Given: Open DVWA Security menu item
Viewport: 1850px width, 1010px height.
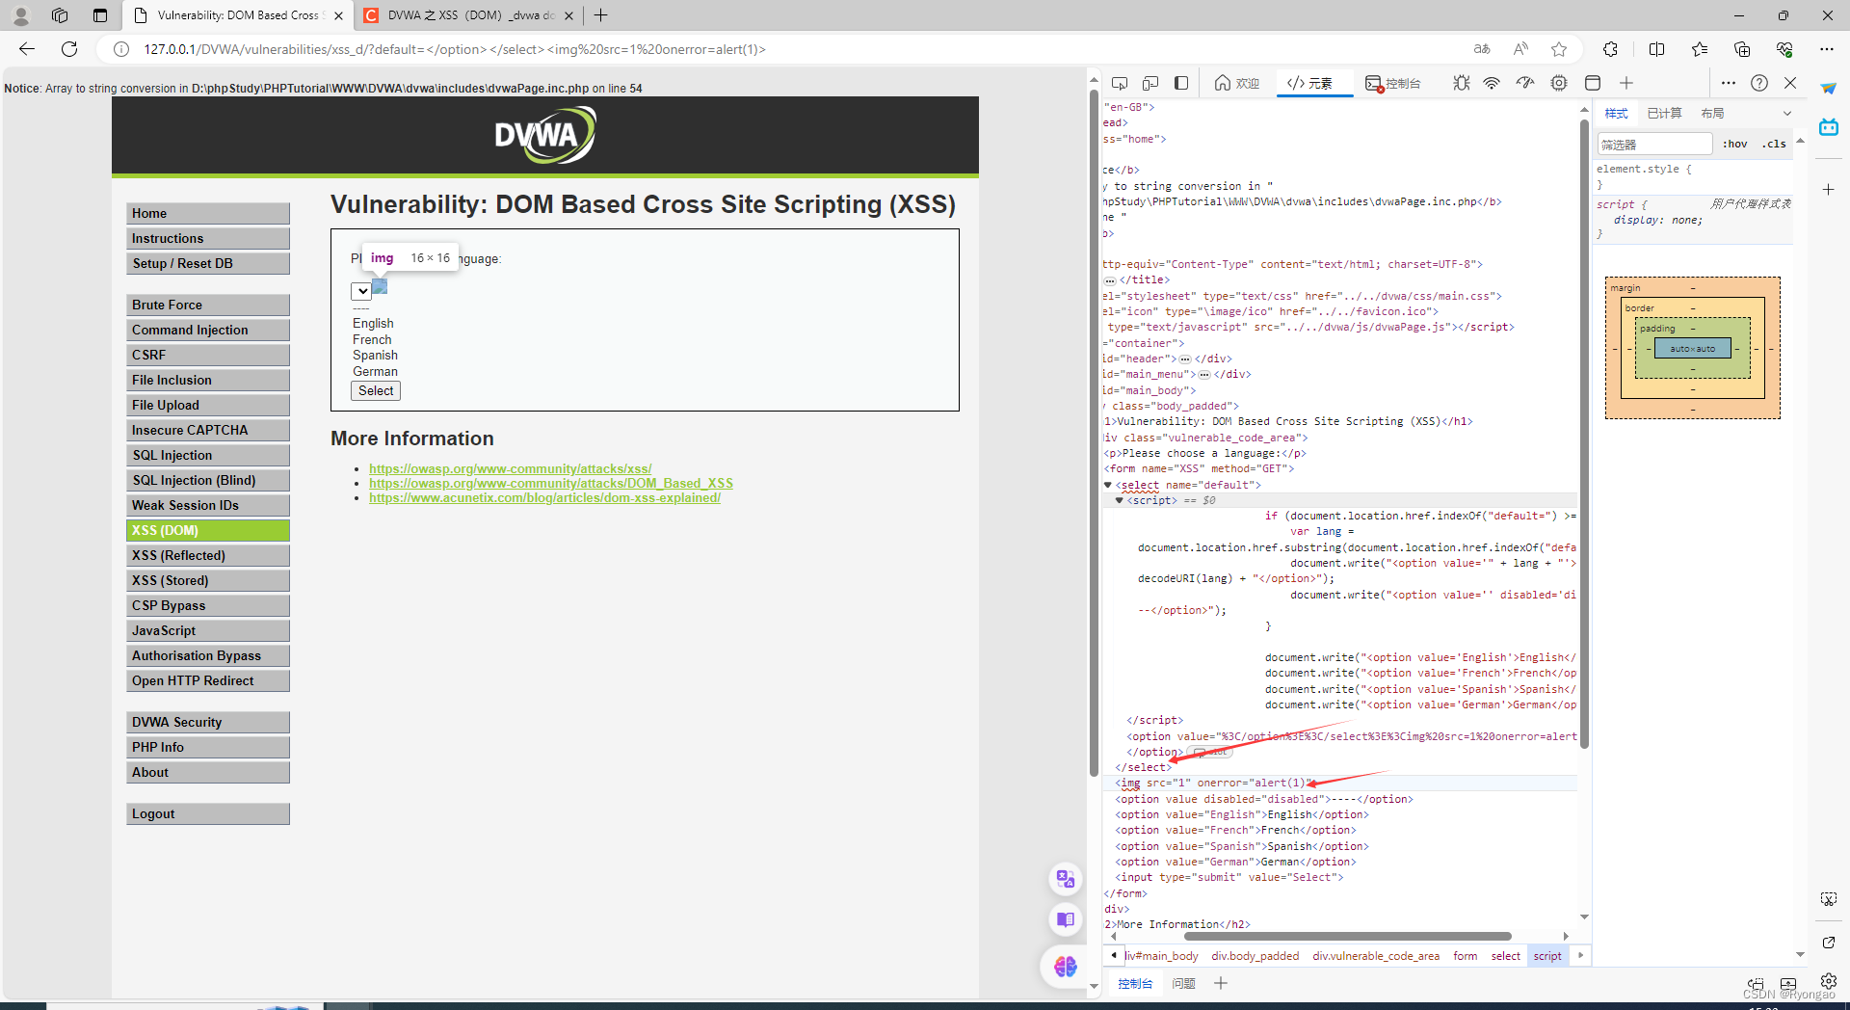Looking at the screenshot, I should (208, 722).
